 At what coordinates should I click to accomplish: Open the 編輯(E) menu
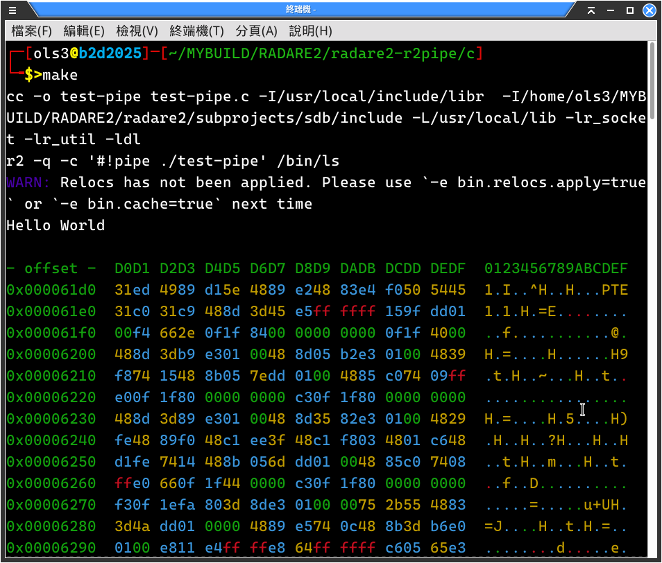[84, 31]
